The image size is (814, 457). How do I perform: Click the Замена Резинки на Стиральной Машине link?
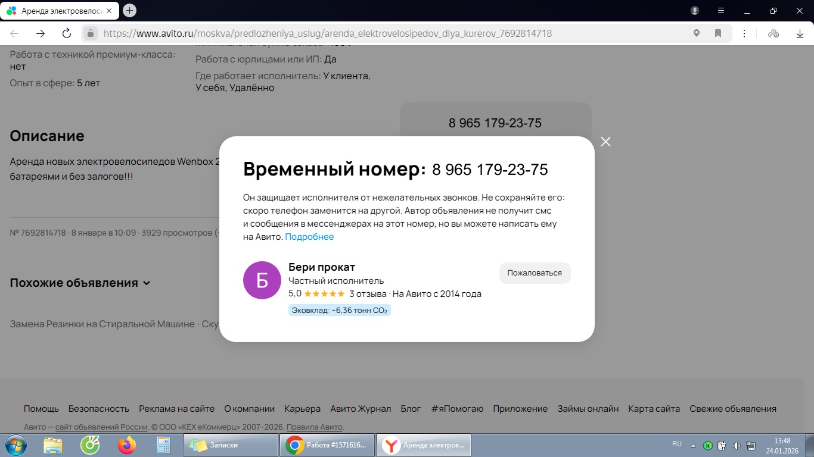[x=102, y=324]
